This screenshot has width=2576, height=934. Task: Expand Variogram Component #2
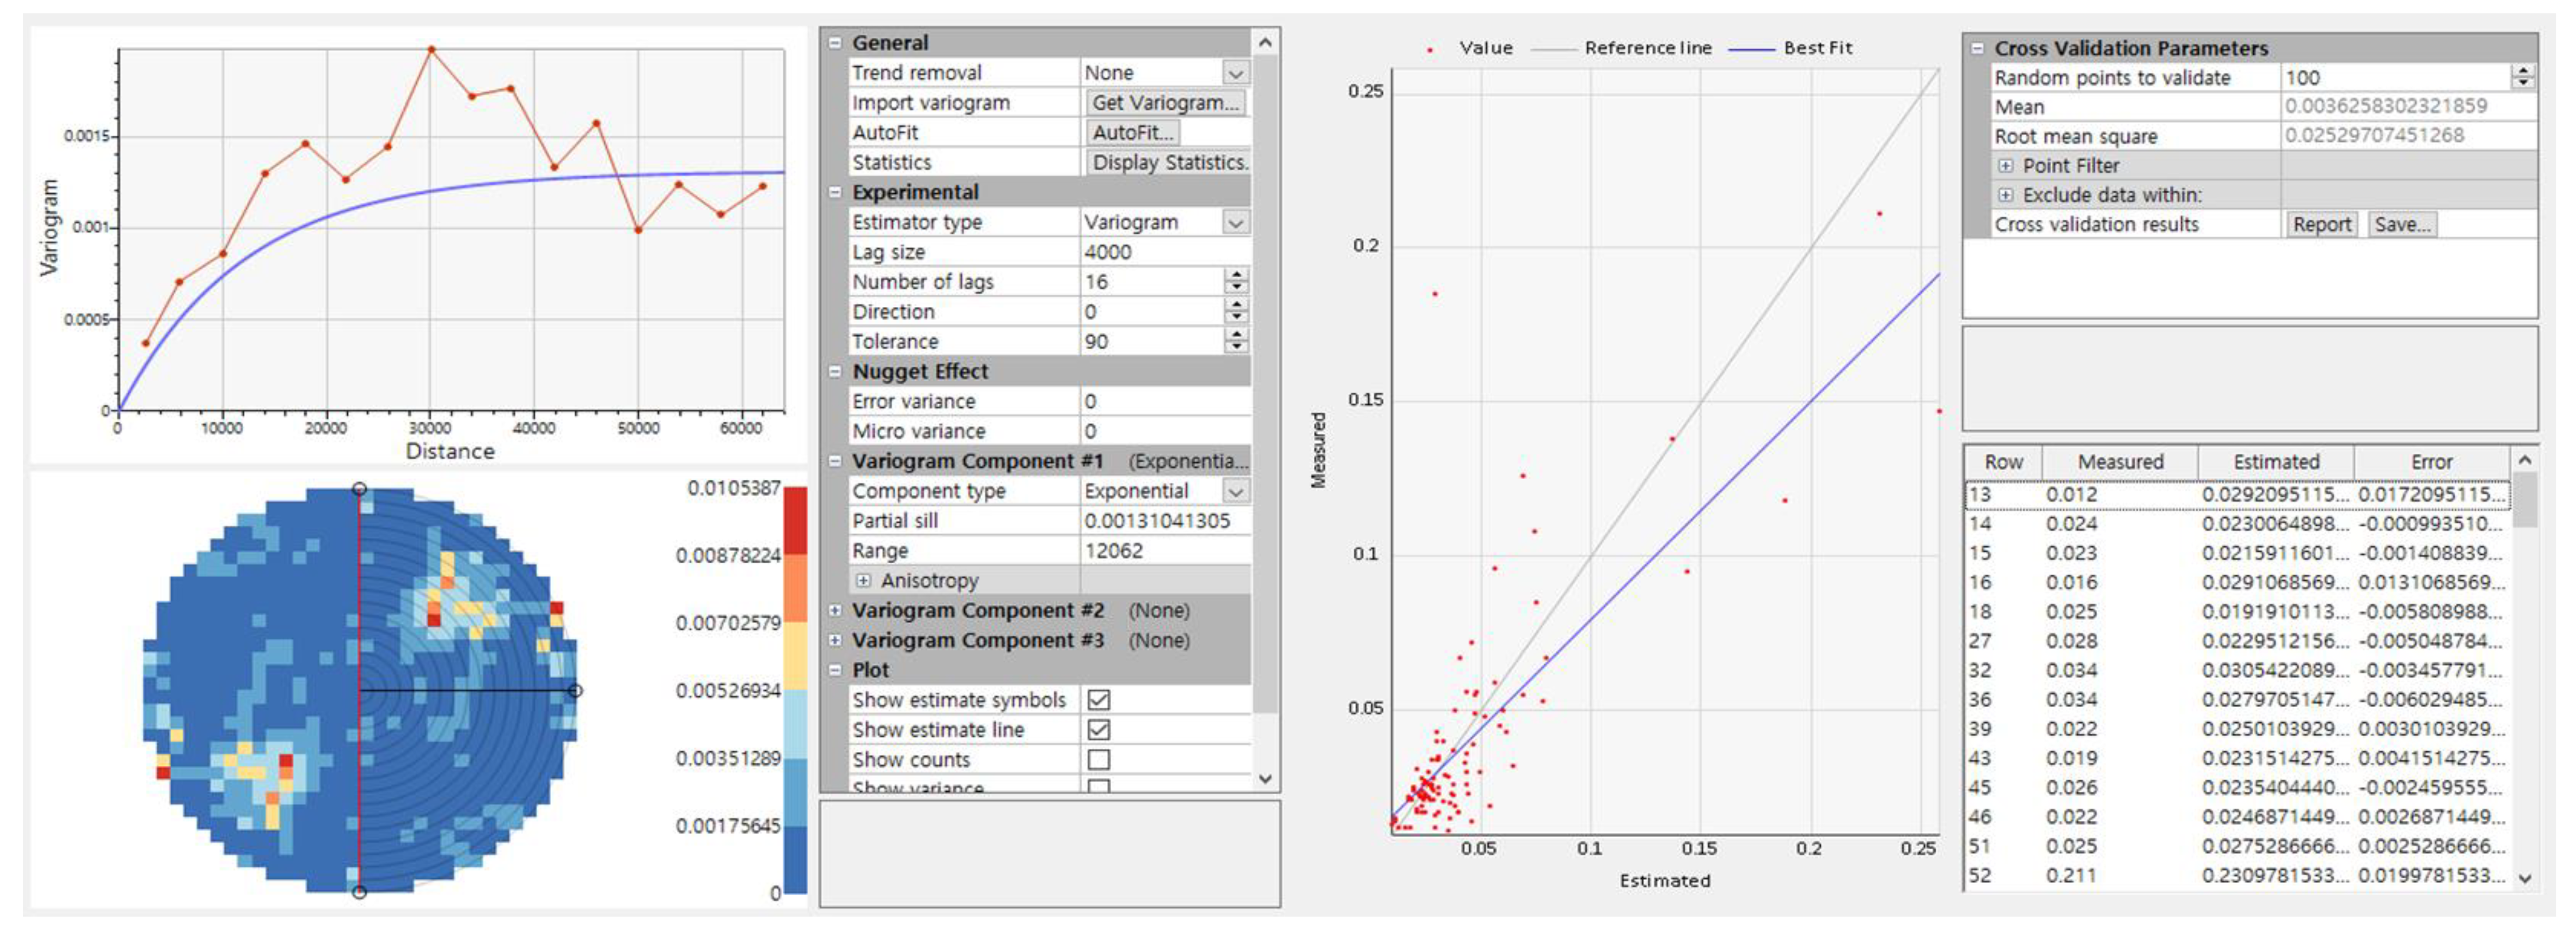pyautogui.click(x=835, y=610)
